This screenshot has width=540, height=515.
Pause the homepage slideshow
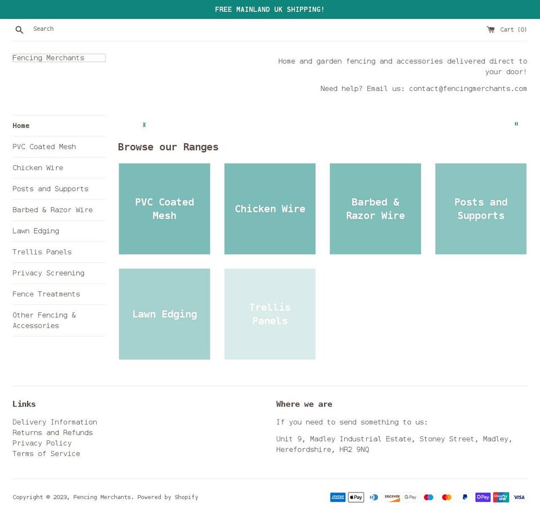516,124
